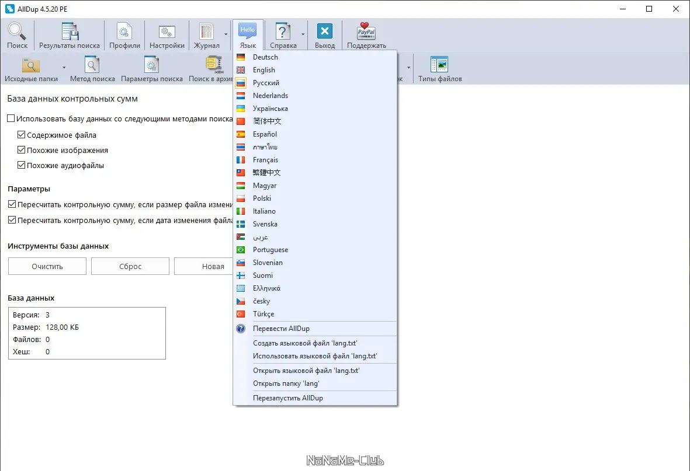Click the Хеш: 0 entry
Image resolution: width=690 pixels, height=471 pixels.
[31, 352]
